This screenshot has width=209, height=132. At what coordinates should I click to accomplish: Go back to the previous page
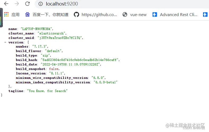(x=6, y=4)
